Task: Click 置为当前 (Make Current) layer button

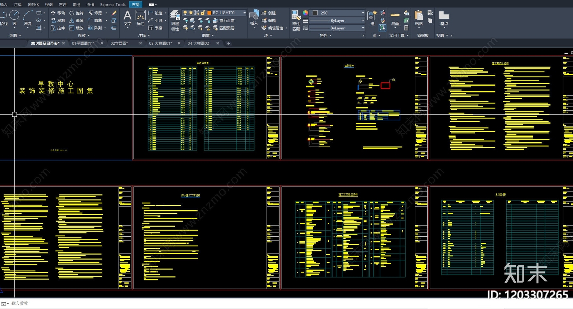Action: point(223,20)
